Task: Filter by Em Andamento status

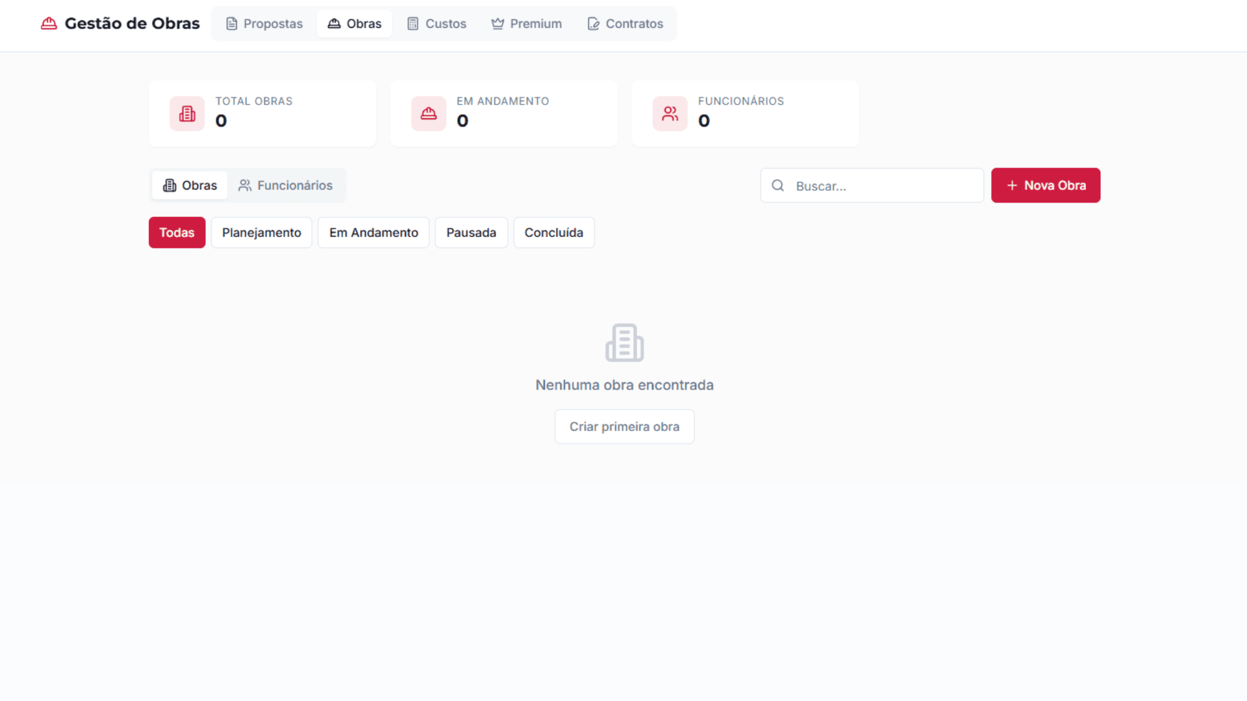Action: (x=373, y=232)
